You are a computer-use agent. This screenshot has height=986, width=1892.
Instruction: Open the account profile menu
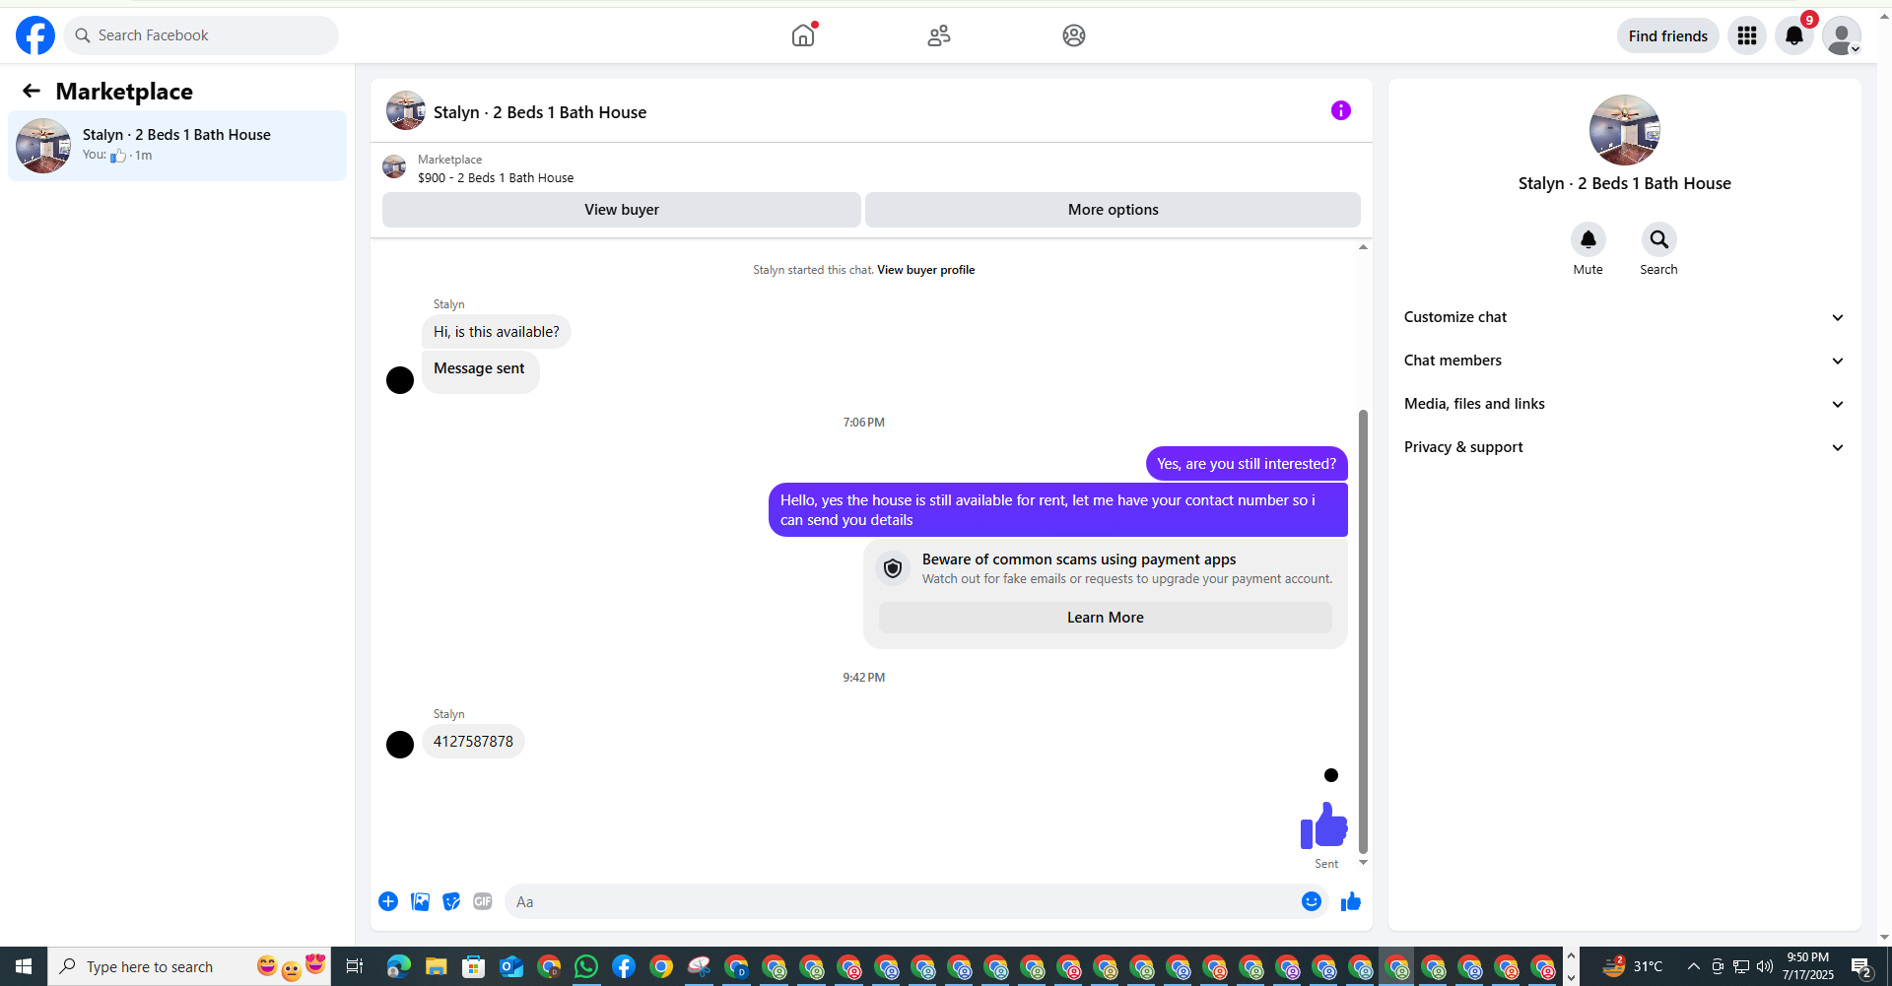(x=1841, y=35)
